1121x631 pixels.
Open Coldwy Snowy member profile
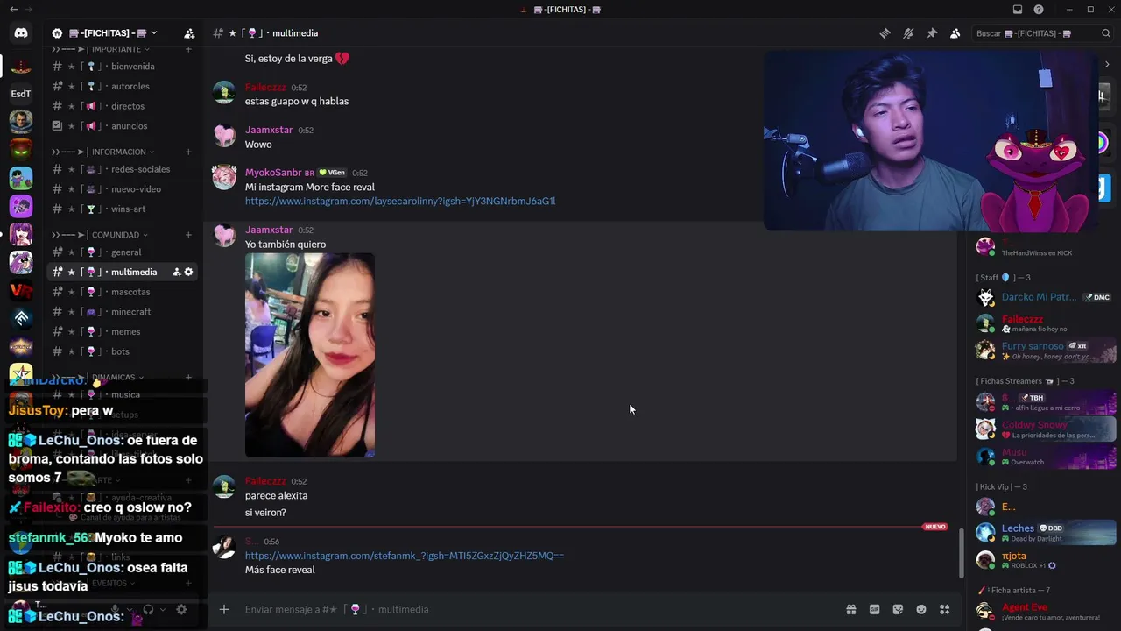tap(1046, 429)
